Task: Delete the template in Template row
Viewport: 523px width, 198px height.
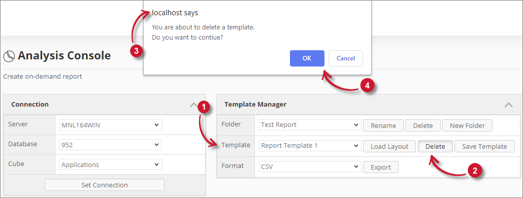Action: (x=435, y=146)
